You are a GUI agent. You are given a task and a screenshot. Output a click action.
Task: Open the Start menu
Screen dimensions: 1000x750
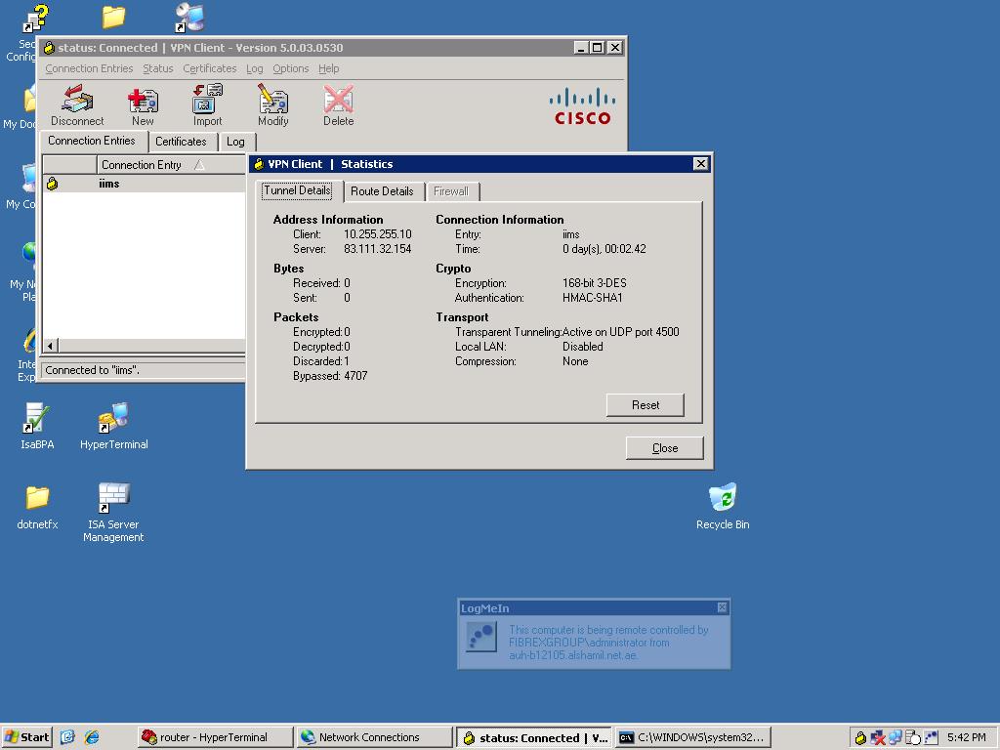(26, 737)
